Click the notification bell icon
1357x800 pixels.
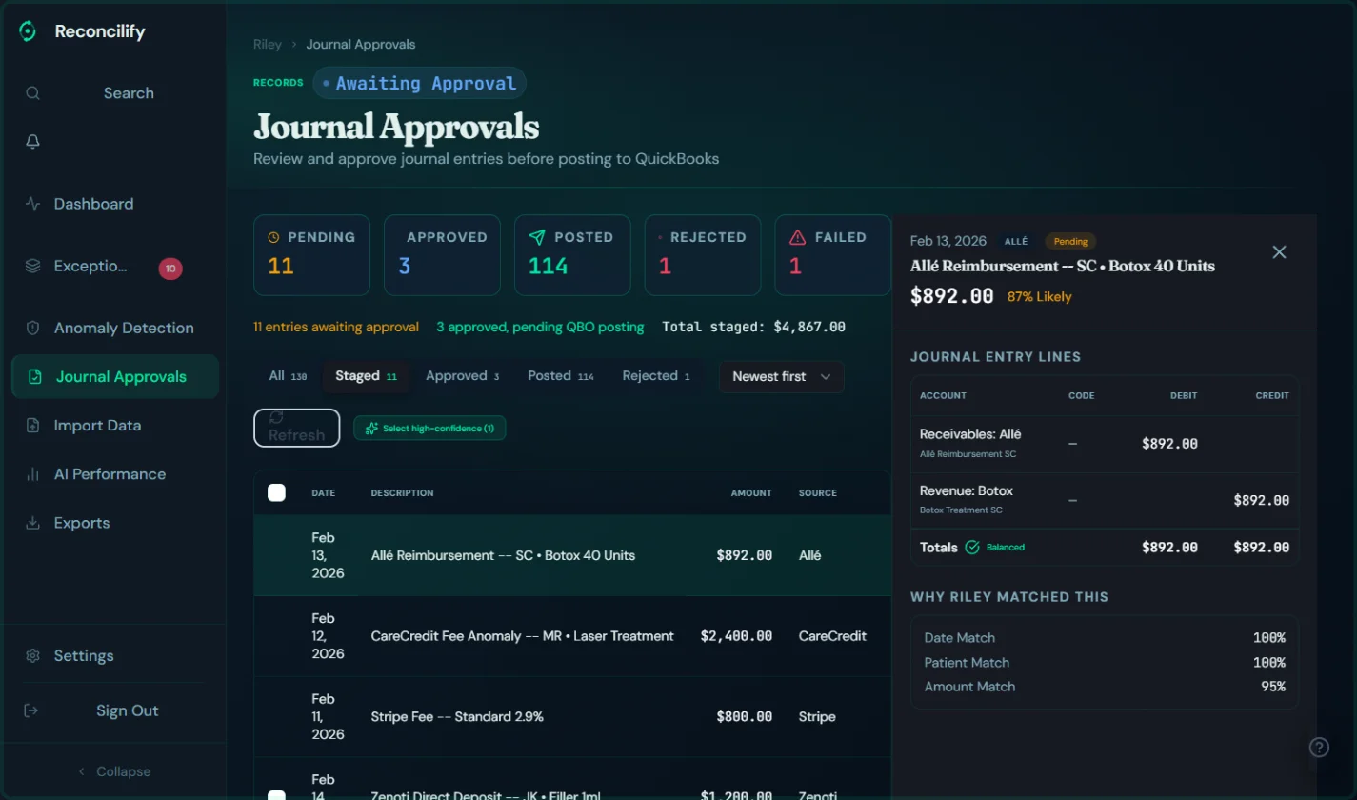coord(32,140)
